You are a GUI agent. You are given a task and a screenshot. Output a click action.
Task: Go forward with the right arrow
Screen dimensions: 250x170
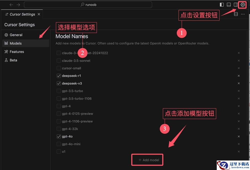point(18,5)
